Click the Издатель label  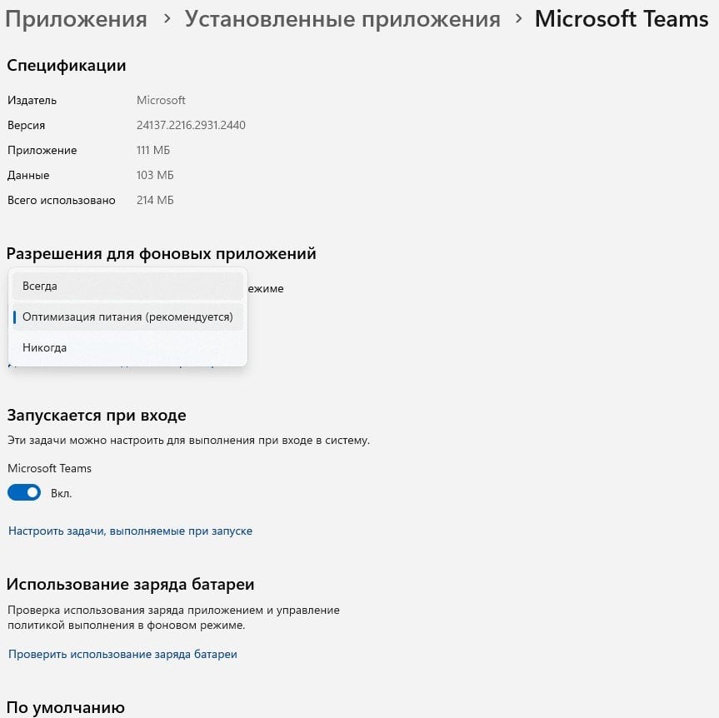32,101
